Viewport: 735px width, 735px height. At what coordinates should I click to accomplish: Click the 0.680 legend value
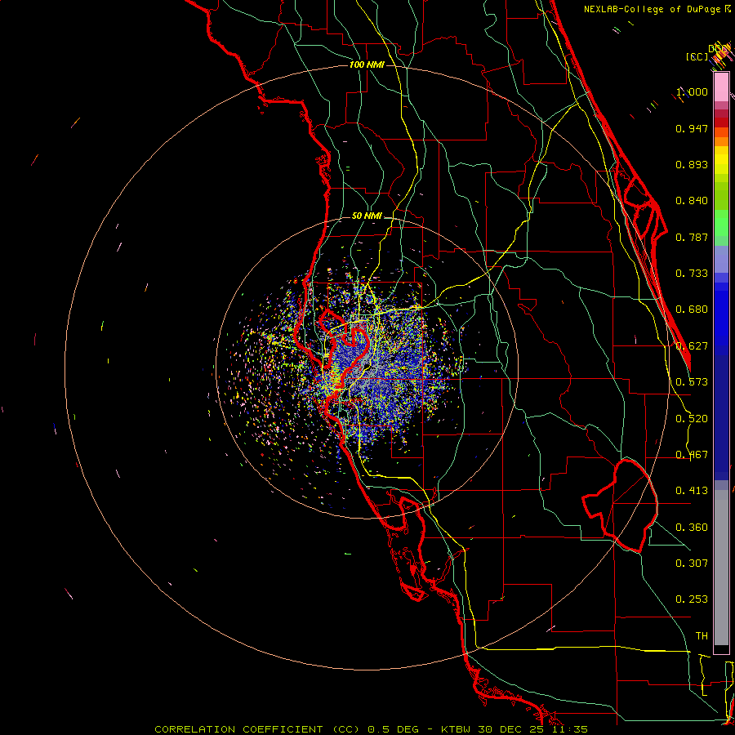click(x=692, y=310)
